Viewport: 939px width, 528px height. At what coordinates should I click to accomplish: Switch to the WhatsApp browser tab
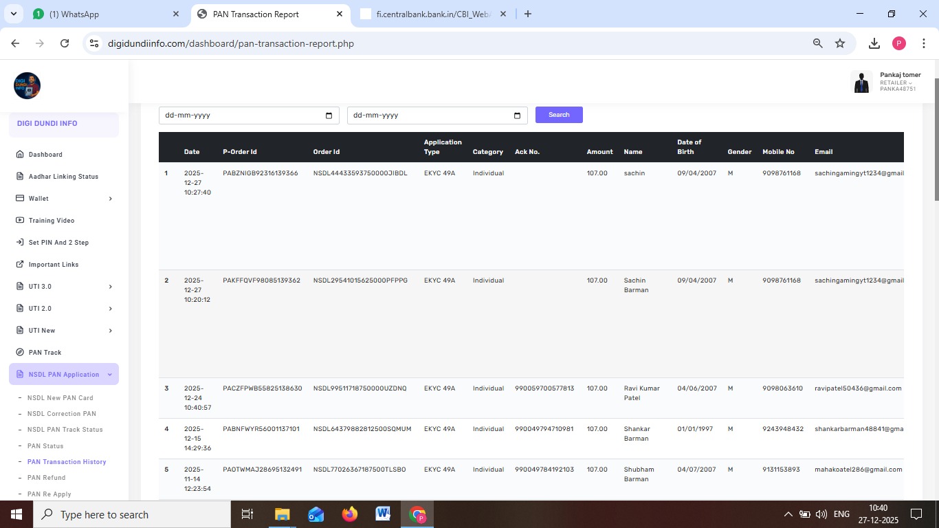click(103, 14)
